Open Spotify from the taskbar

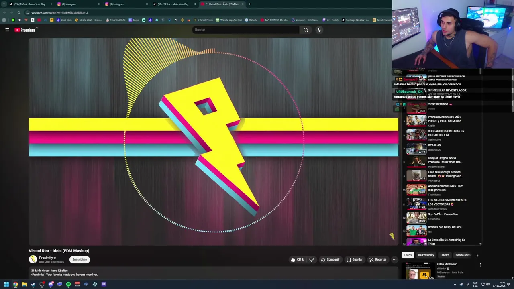pos(68,284)
